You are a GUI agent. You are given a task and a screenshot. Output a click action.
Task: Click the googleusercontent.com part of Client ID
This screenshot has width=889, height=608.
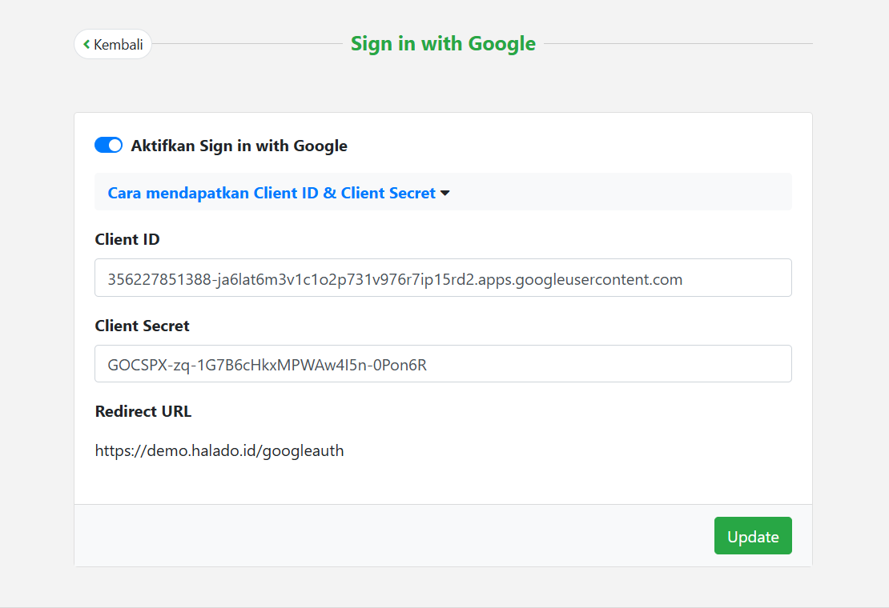click(x=598, y=279)
